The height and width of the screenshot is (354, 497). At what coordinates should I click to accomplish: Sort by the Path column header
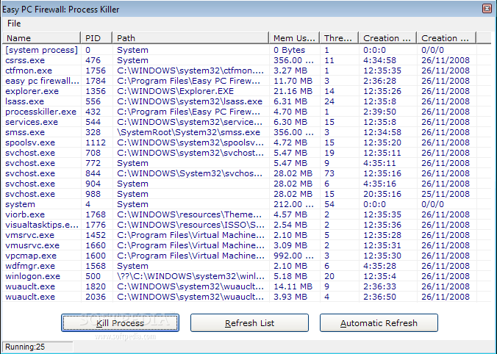(x=190, y=38)
